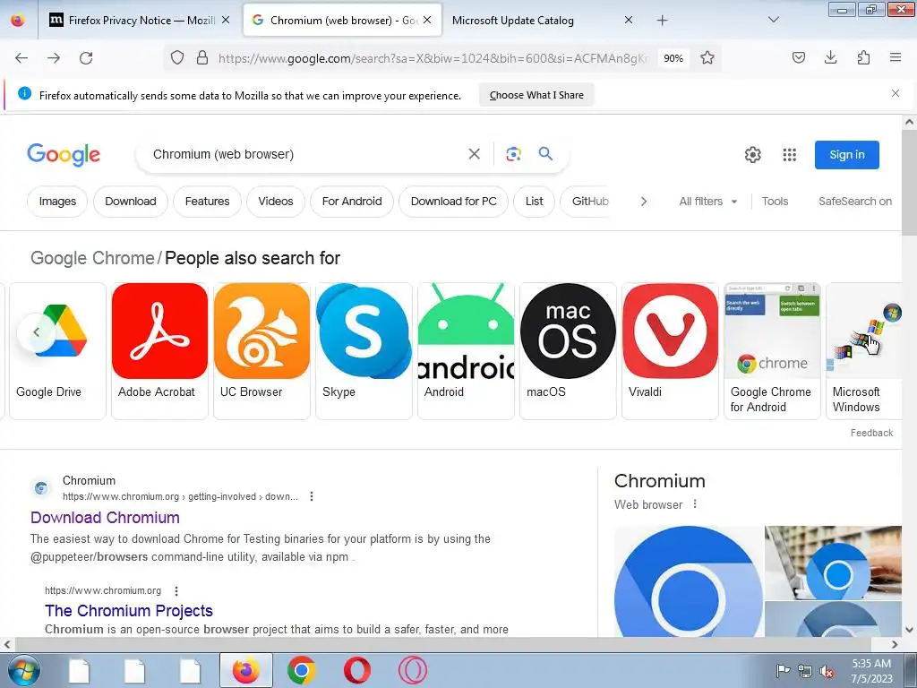Search by image with Google Lens

click(x=513, y=154)
